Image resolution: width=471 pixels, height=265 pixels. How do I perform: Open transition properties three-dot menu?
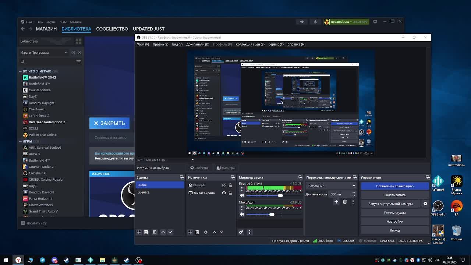(353, 202)
